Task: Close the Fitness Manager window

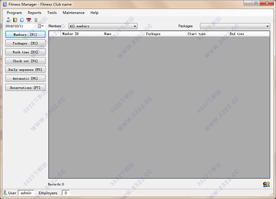Action: (x=267, y=3)
